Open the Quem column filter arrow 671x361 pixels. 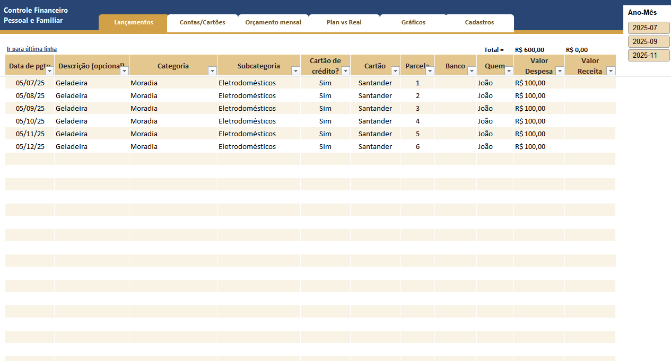pos(509,71)
